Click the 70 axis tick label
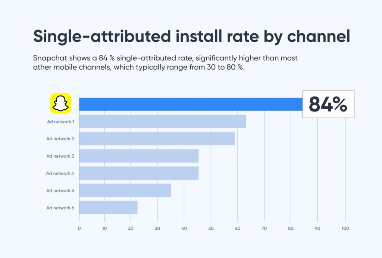Screen dimensions: 382x258 tap(264, 228)
